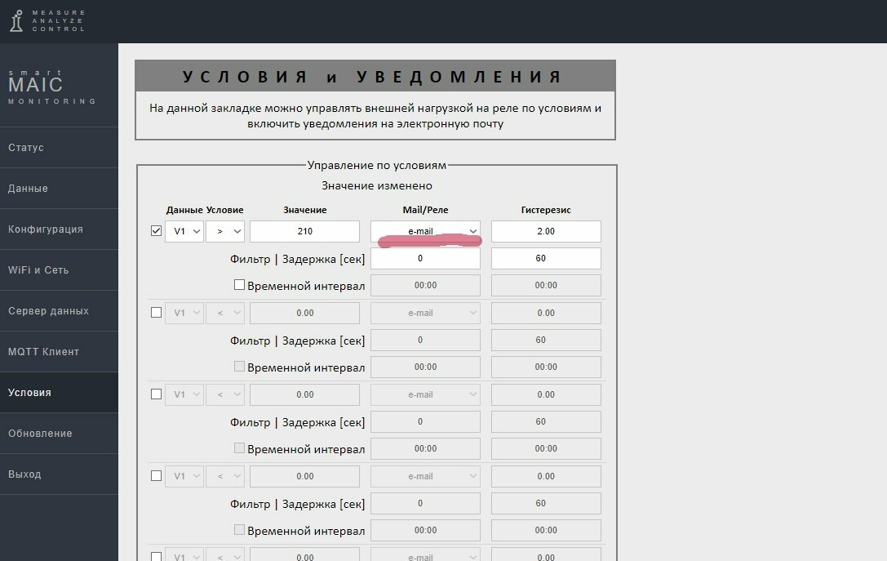Open the second condition's e-mail dropdown
The width and height of the screenshot is (887, 561).
[425, 313]
